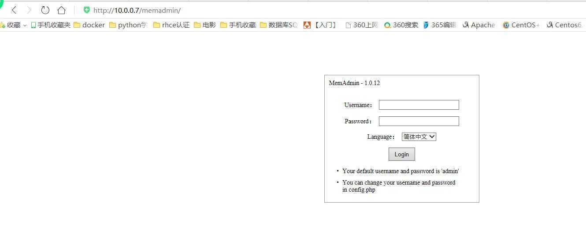Go back to the previous page
586x237 pixels.
(14, 10)
